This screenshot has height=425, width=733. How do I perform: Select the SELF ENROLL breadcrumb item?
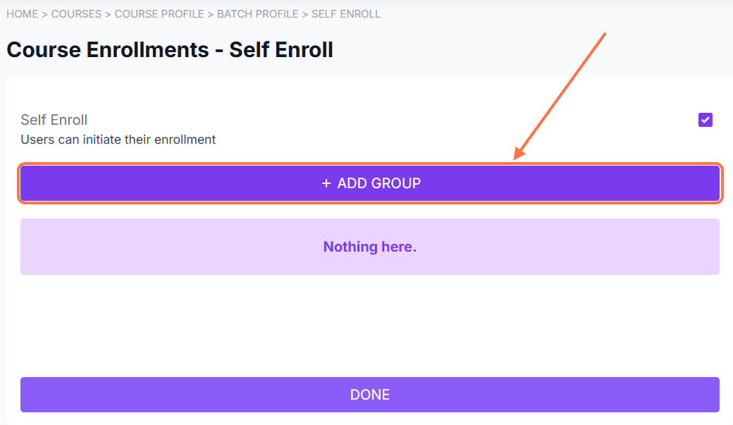tap(346, 14)
